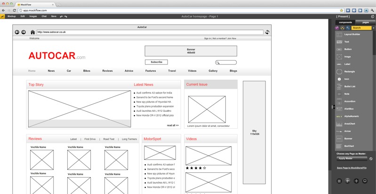Click the mockup's home icon
Screen dimensions: 376x194
(x=33, y=32)
